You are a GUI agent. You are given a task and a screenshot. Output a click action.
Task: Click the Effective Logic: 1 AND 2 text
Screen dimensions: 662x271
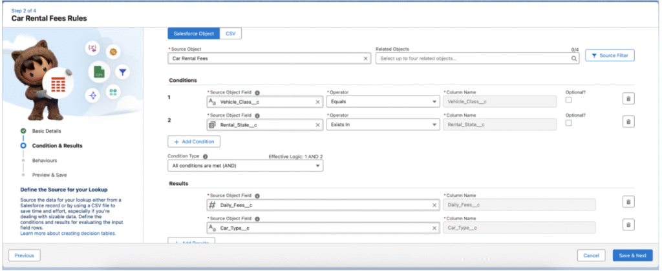point(295,156)
